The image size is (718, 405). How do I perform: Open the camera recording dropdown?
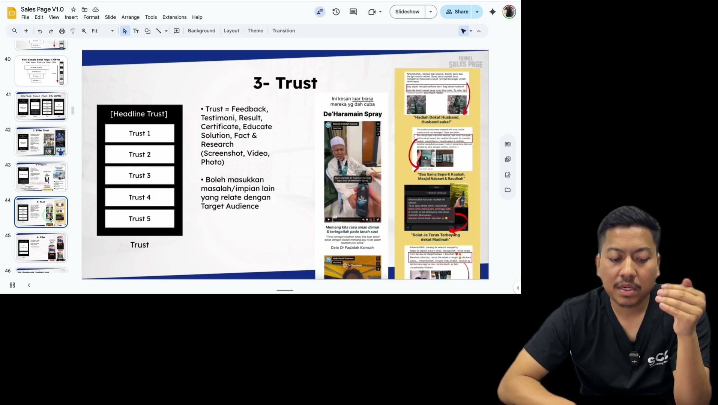click(375, 12)
